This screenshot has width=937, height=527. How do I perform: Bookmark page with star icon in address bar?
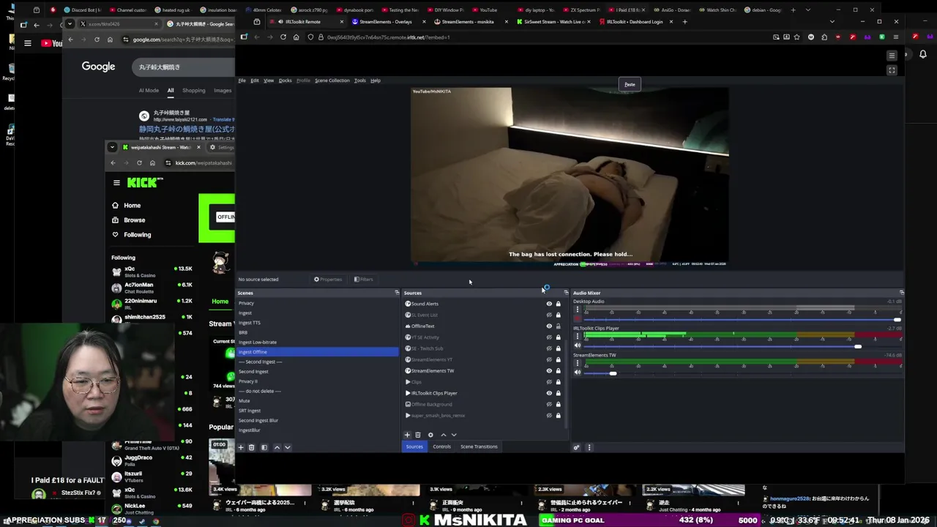[797, 37]
